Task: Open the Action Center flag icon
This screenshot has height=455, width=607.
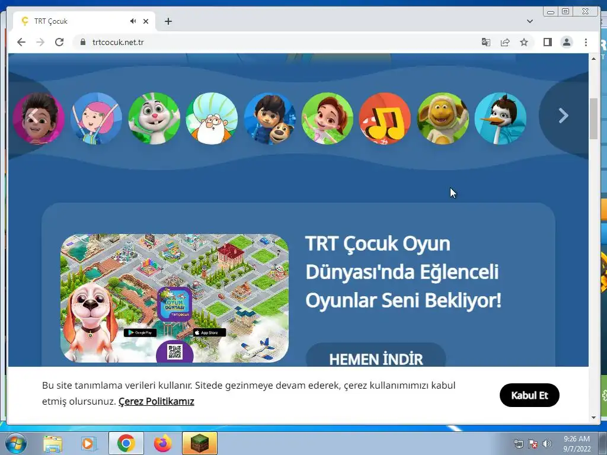Action: pos(533,444)
